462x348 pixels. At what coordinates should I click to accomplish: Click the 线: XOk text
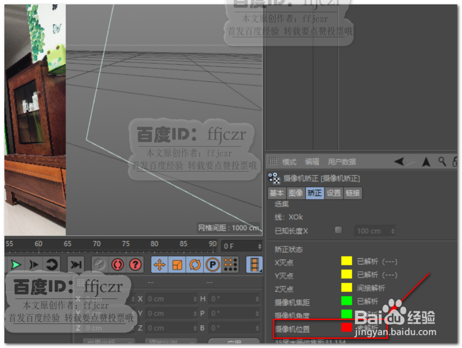click(288, 217)
